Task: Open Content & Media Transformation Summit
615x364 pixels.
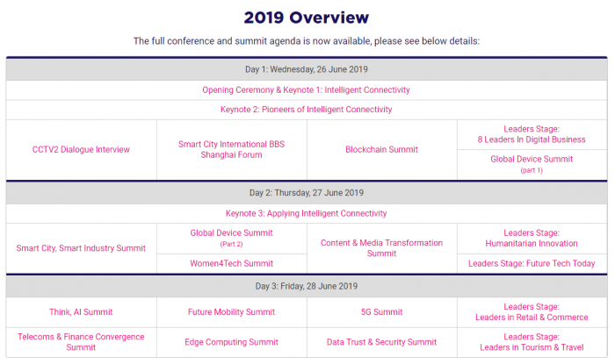Action: (x=381, y=248)
